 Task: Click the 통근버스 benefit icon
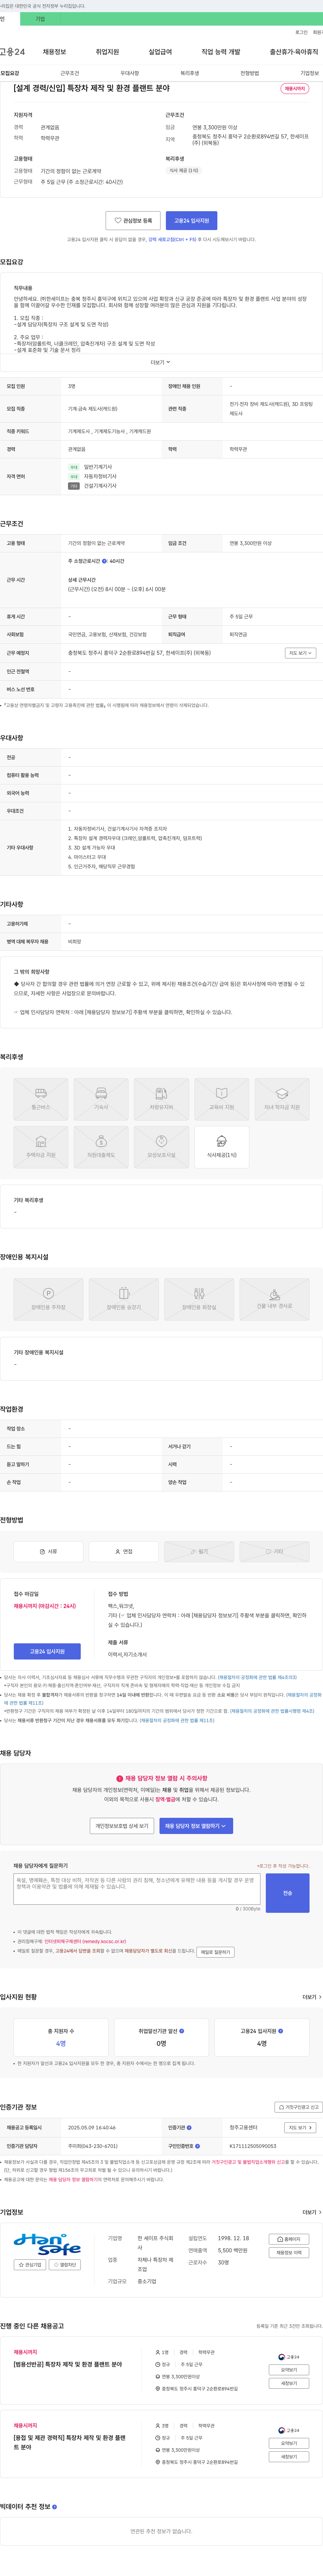[x=41, y=1099]
